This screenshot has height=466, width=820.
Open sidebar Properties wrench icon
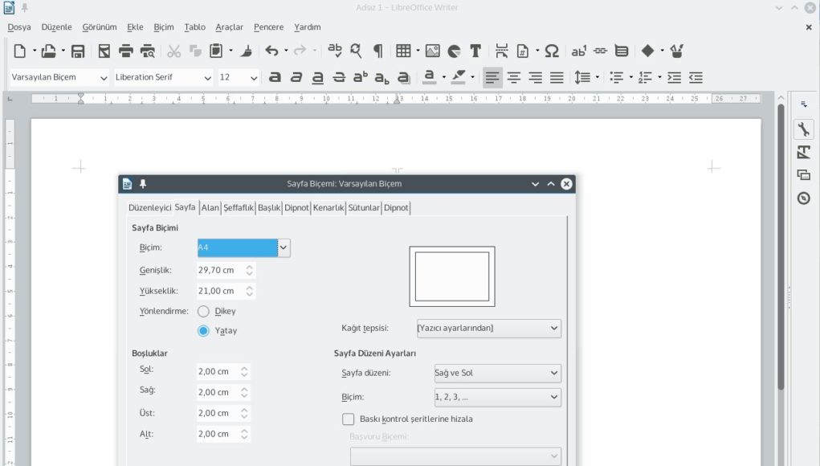[803, 129]
